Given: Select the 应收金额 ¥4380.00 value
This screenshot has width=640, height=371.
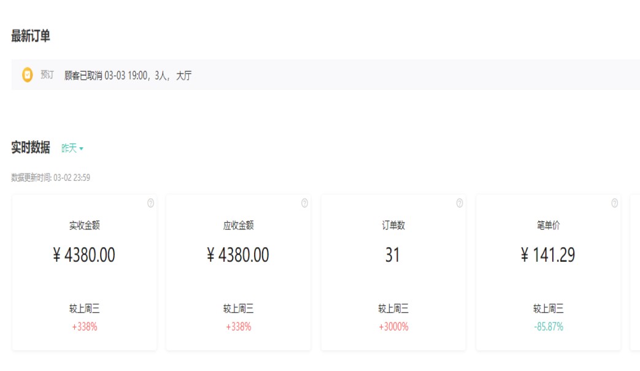Looking at the screenshot, I should point(238,255).
